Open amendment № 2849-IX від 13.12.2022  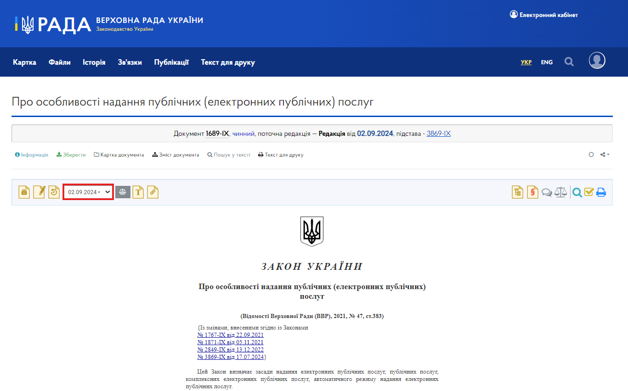[x=231, y=350]
